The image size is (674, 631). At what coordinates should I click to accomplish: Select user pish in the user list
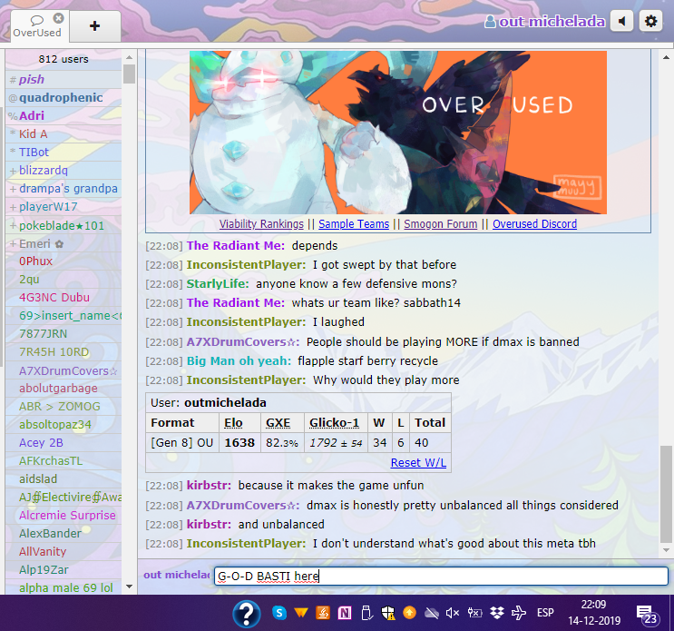63,80
